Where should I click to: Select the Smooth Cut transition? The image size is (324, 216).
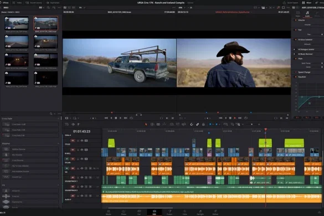[30, 177]
